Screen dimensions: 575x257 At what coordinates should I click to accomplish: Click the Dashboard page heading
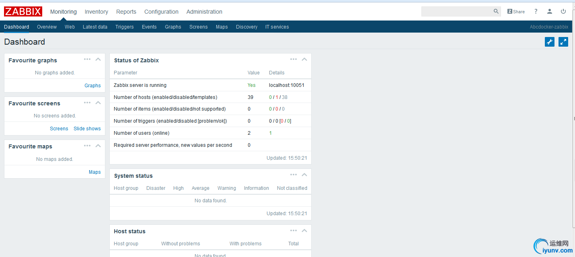[25, 42]
